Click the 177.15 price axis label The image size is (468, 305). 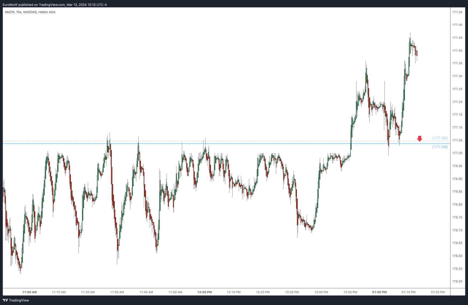click(457, 115)
